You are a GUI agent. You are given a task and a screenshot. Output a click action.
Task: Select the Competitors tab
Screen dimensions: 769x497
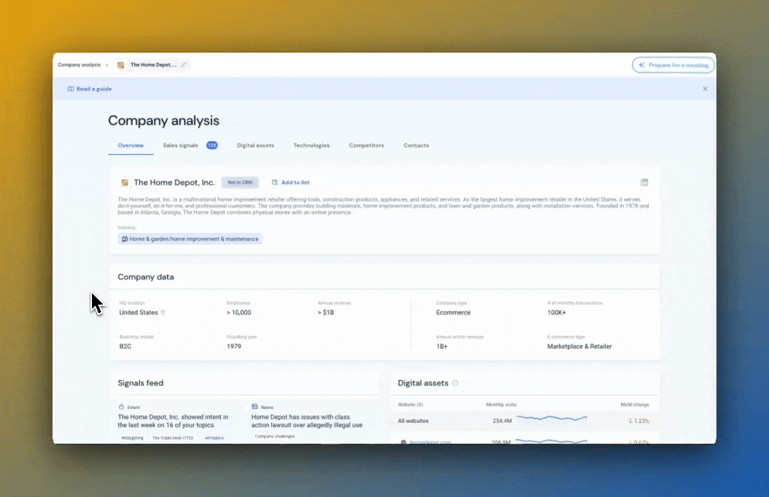pos(367,145)
